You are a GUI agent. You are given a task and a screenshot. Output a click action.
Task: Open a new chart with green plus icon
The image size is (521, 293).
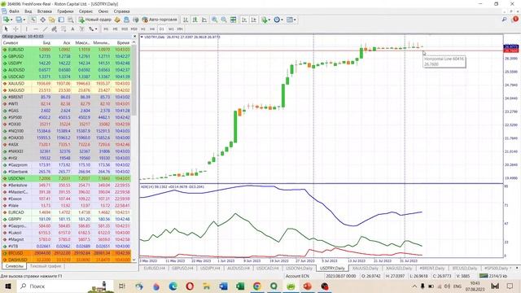[6, 20]
